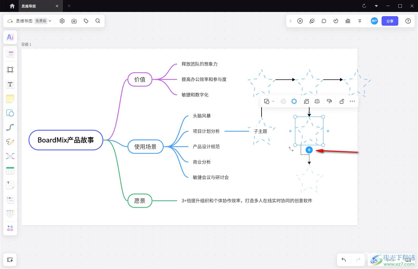418x269 pixels.
Task: Click the 分享 share button
Action: [390, 21]
